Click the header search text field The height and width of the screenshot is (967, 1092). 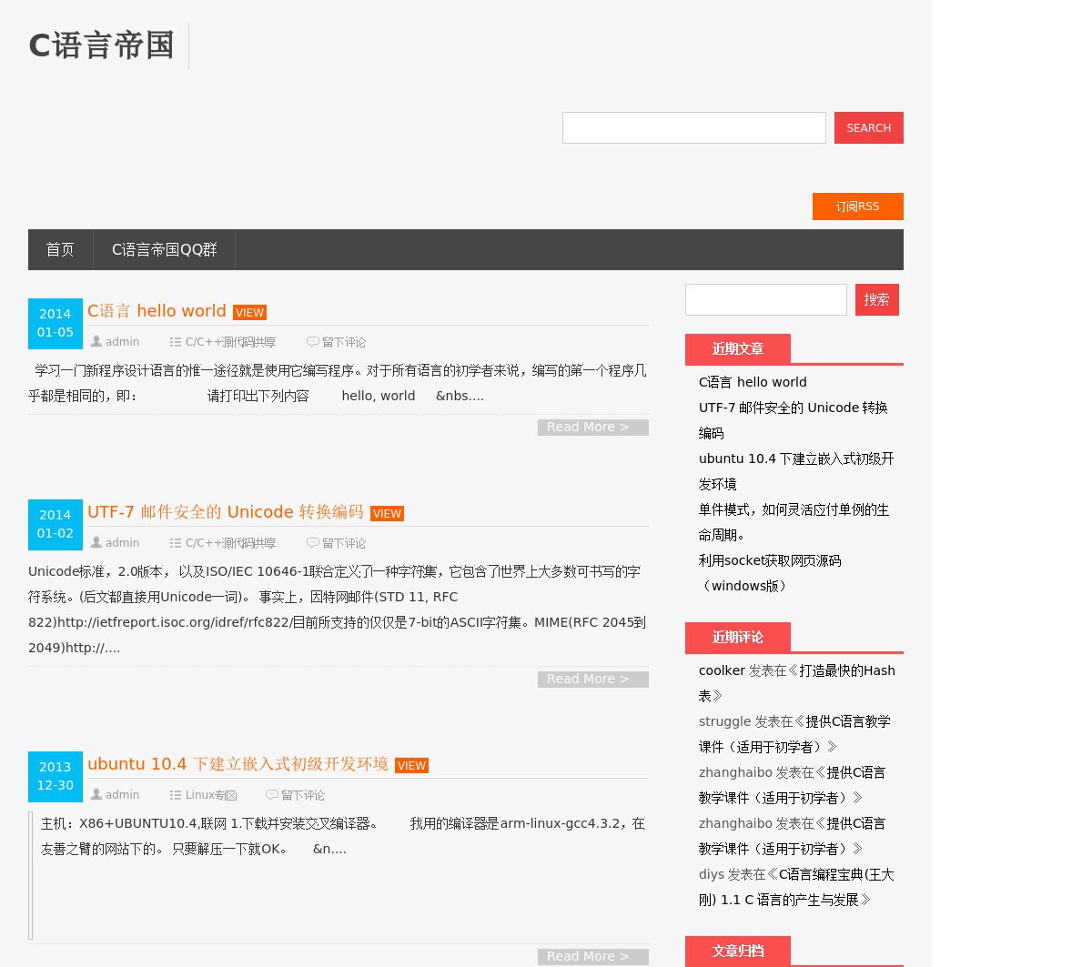(693, 127)
